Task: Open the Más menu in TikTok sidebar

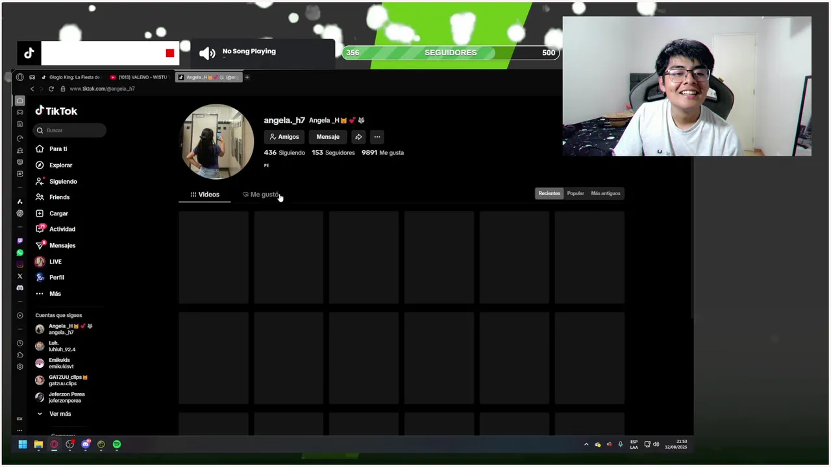Action: click(x=49, y=294)
